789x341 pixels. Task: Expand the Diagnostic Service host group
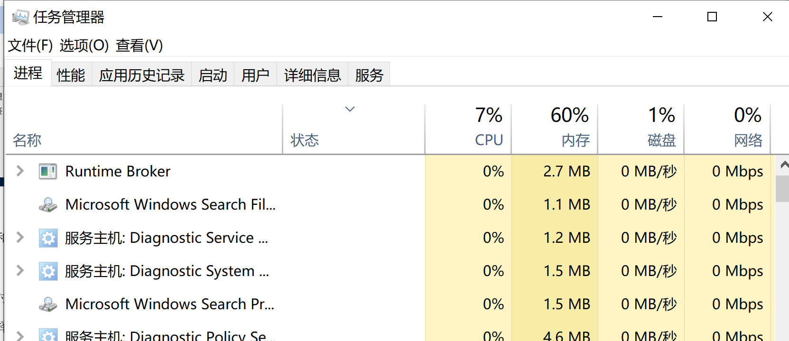(x=20, y=237)
